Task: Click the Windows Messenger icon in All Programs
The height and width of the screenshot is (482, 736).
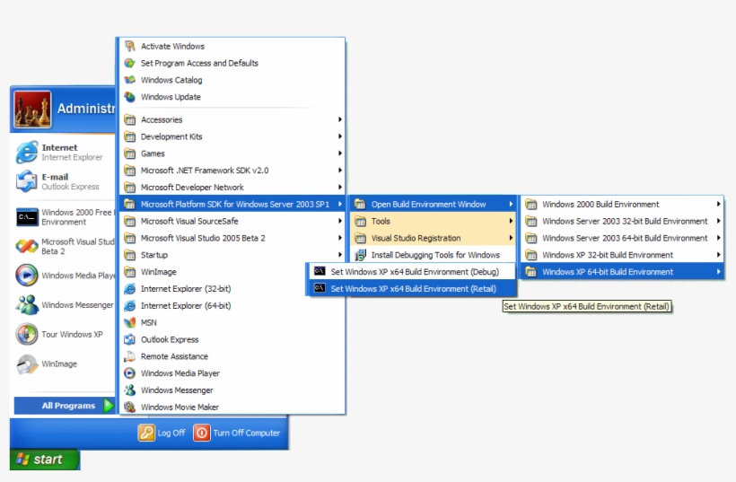Action: point(130,390)
